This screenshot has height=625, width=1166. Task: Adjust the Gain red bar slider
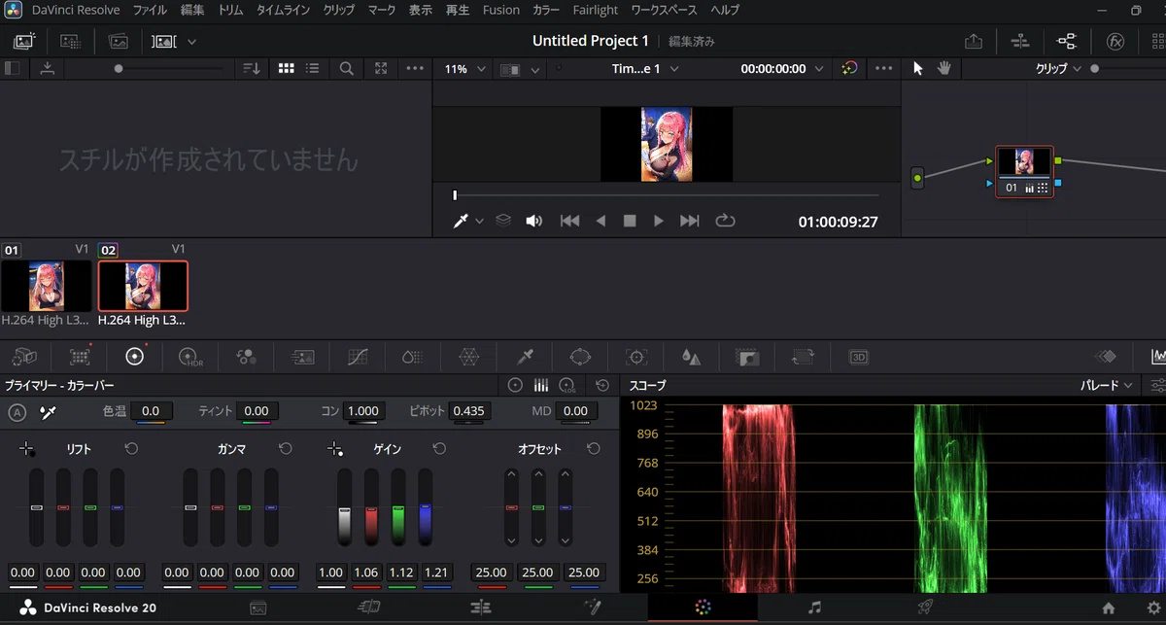(x=371, y=507)
